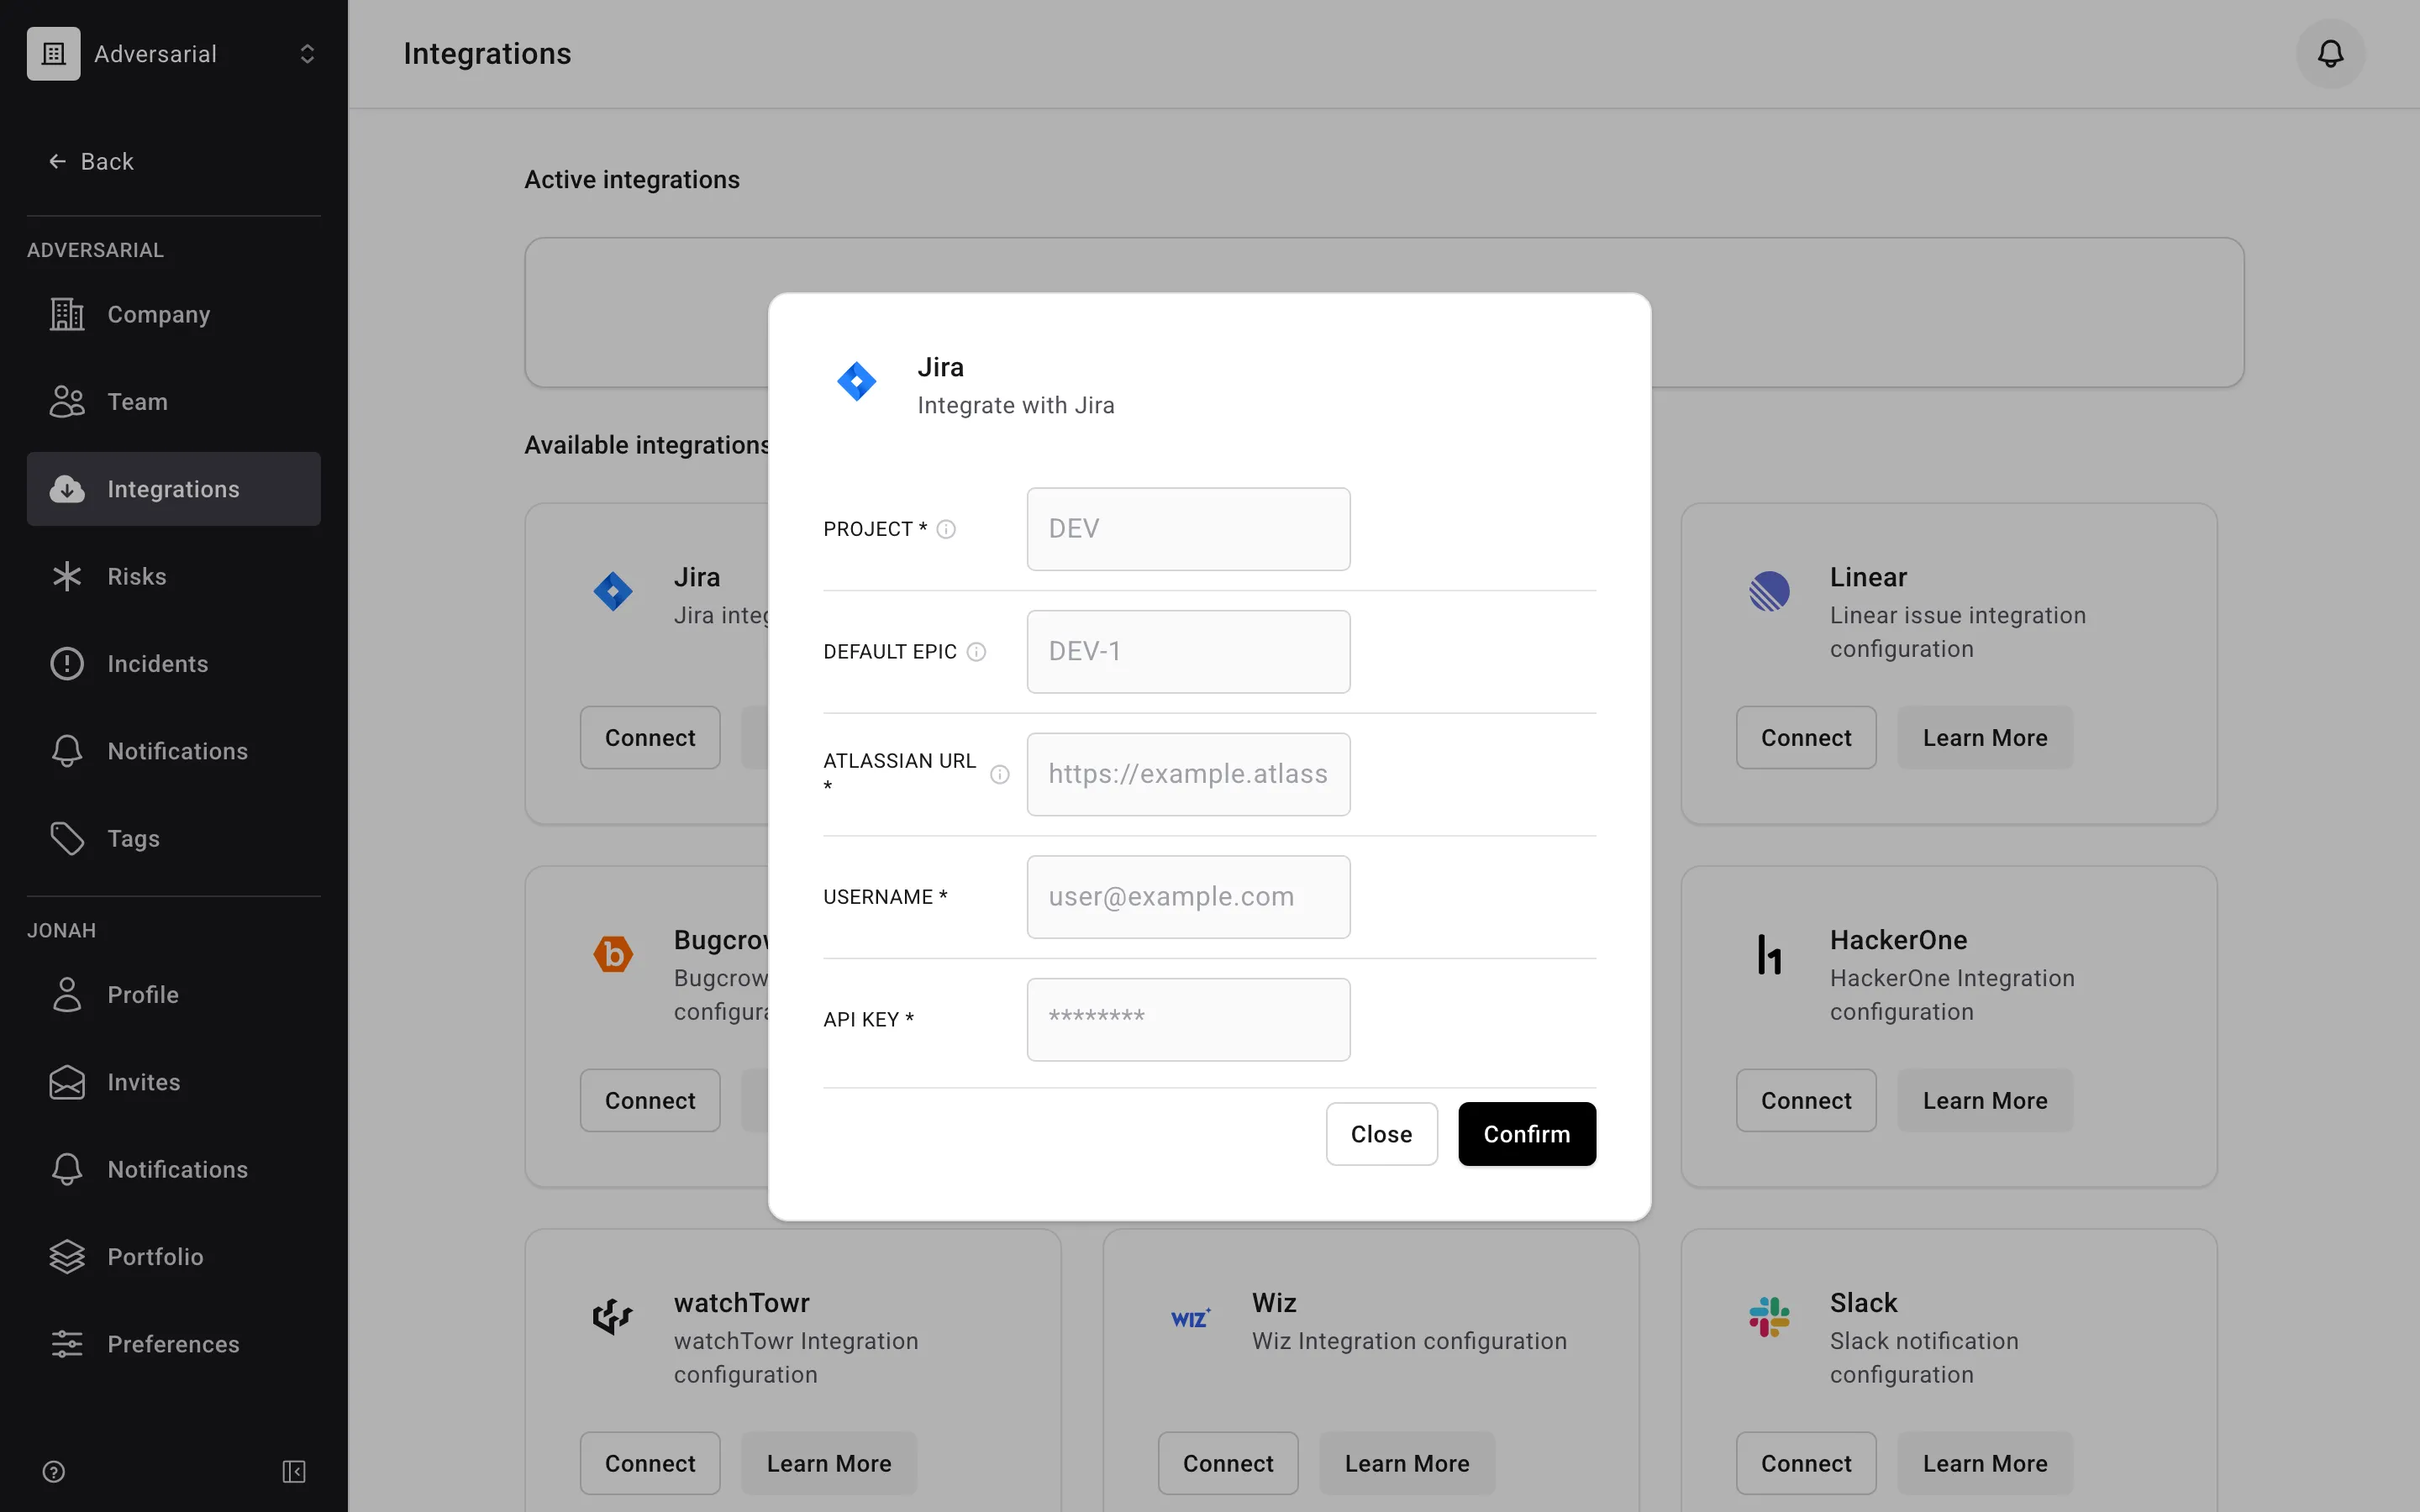Viewport: 2420px width, 1512px height.
Task: Click the Linear logo icon
Action: click(1769, 592)
